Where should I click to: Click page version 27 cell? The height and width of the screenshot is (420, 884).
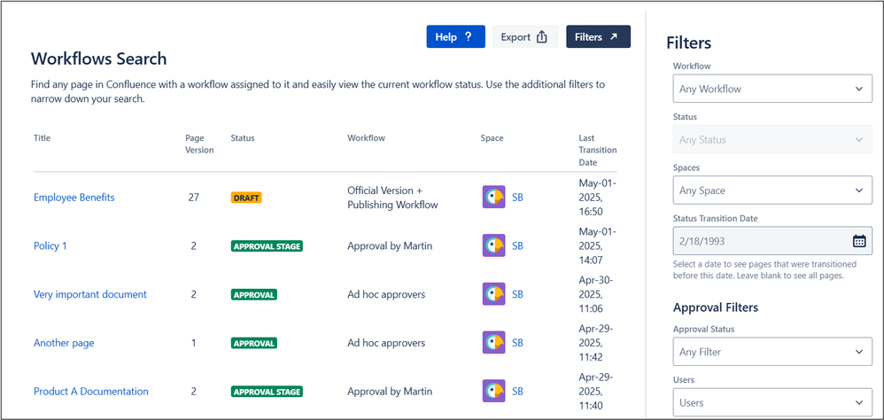(x=194, y=198)
